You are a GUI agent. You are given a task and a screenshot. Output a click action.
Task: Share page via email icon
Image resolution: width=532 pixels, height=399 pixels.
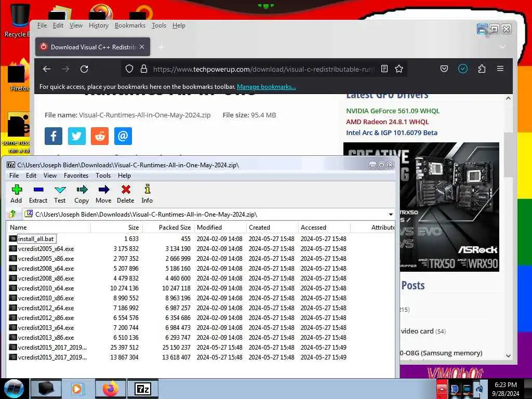tap(123, 136)
